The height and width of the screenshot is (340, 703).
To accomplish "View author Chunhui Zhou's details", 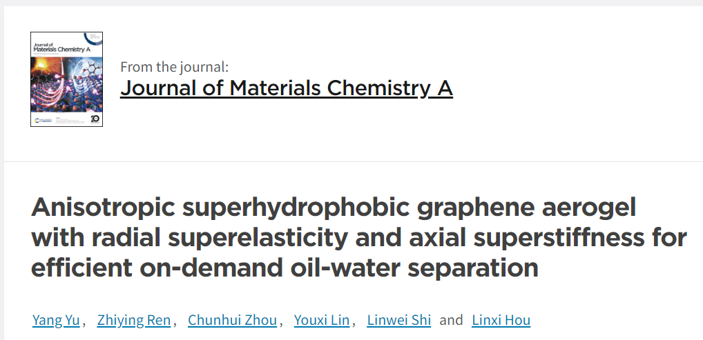I will [x=232, y=320].
